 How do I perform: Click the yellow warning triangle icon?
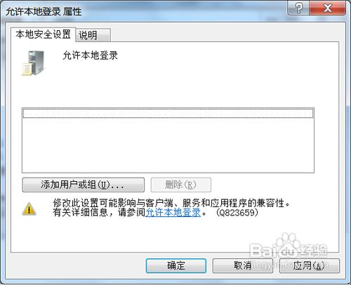point(29,208)
